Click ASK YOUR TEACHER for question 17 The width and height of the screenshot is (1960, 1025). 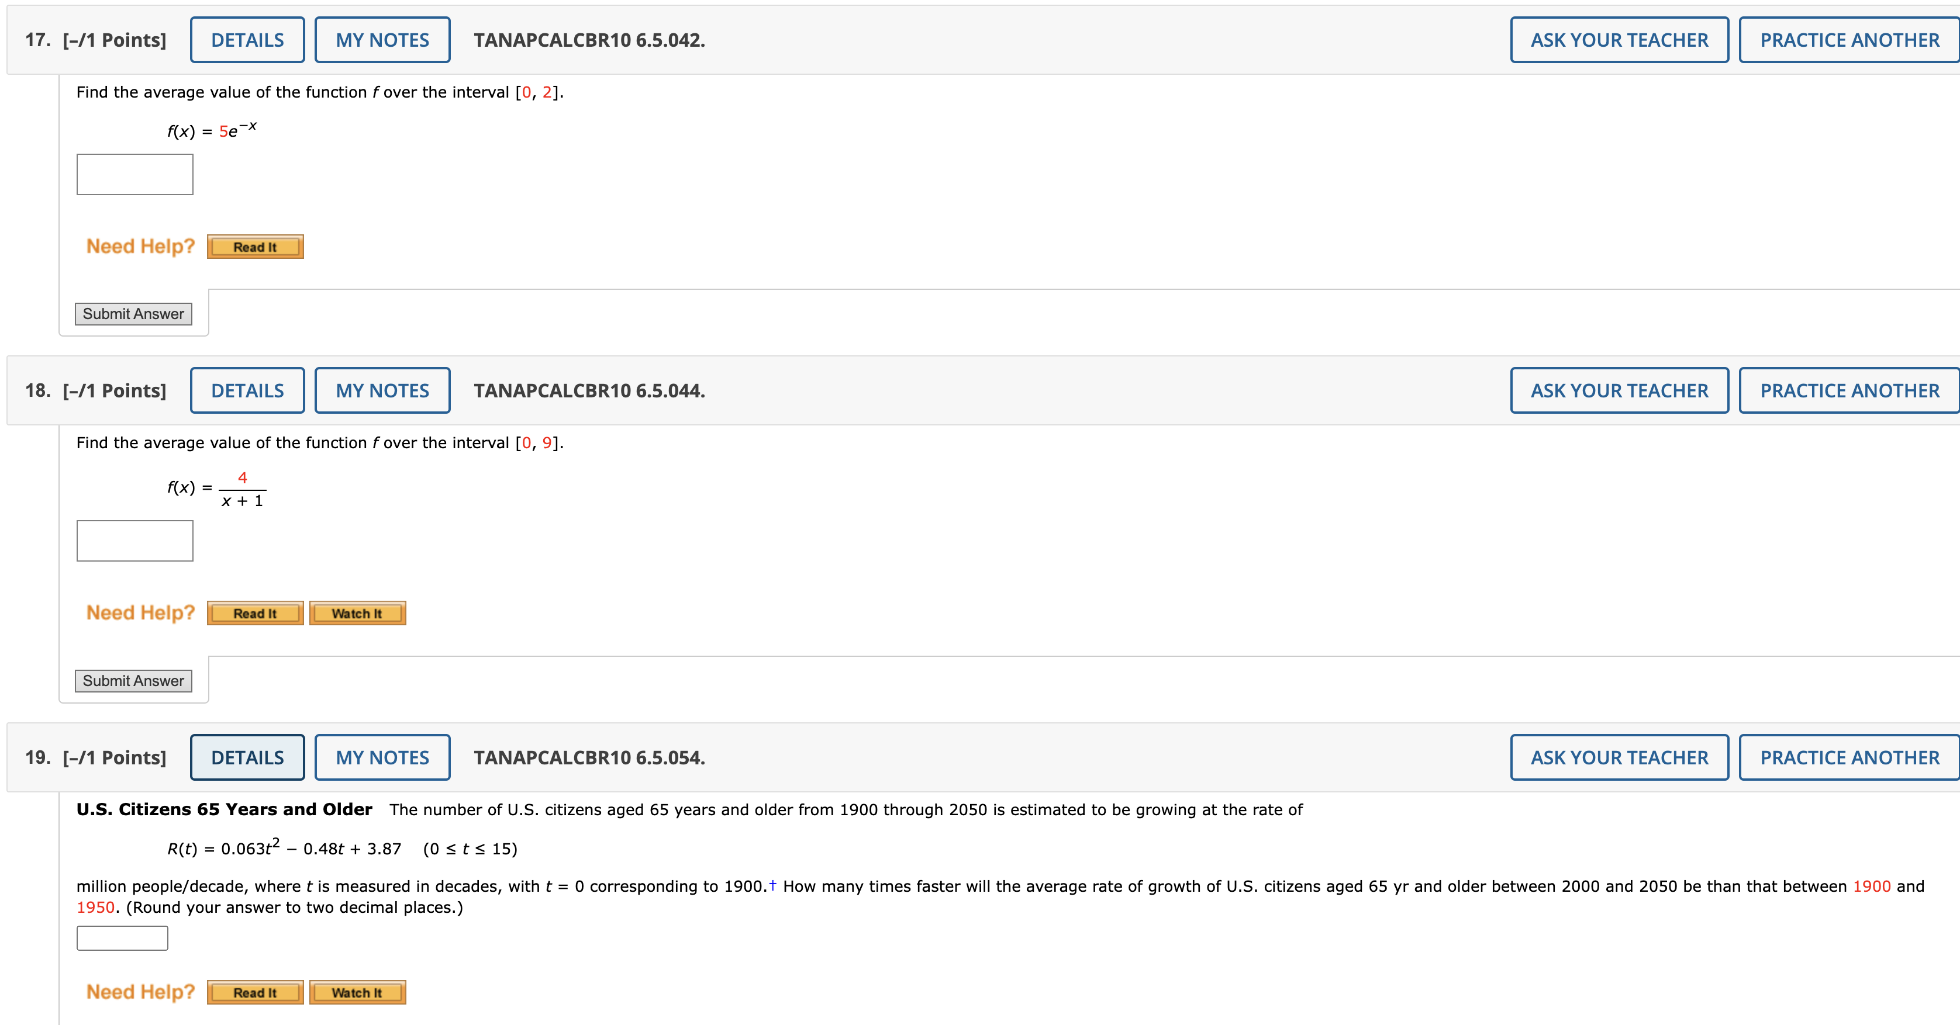pyautogui.click(x=1619, y=39)
